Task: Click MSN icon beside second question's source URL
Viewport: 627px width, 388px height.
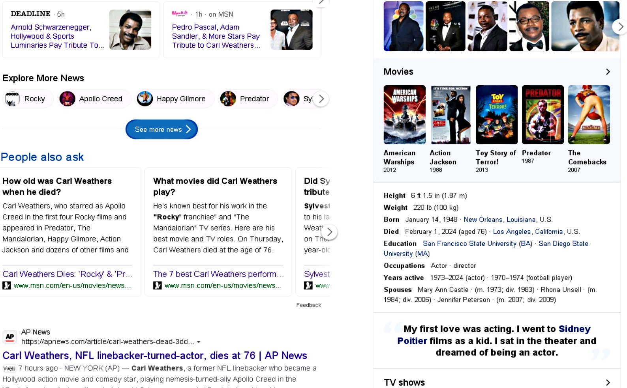Action: [158, 285]
